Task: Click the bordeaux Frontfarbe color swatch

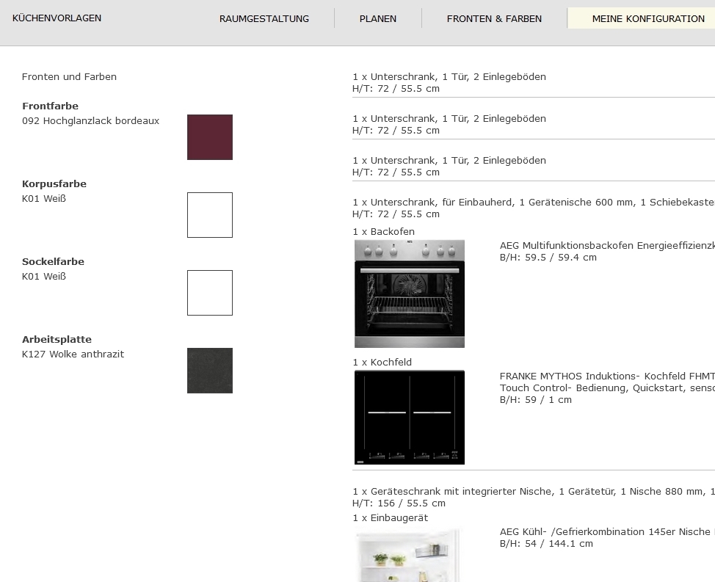Action: (210, 137)
